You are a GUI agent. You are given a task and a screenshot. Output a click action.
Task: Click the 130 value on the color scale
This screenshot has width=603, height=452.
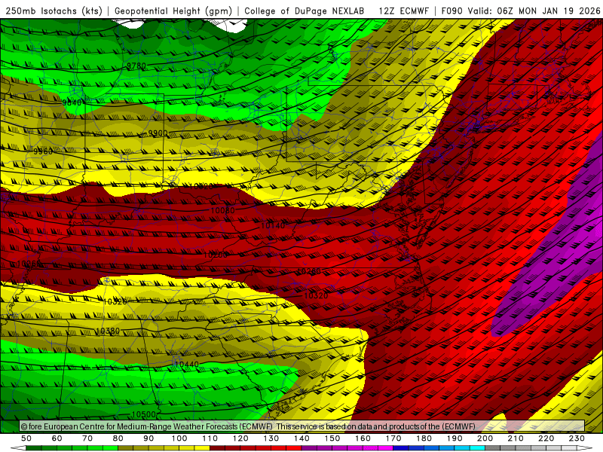[271, 438]
